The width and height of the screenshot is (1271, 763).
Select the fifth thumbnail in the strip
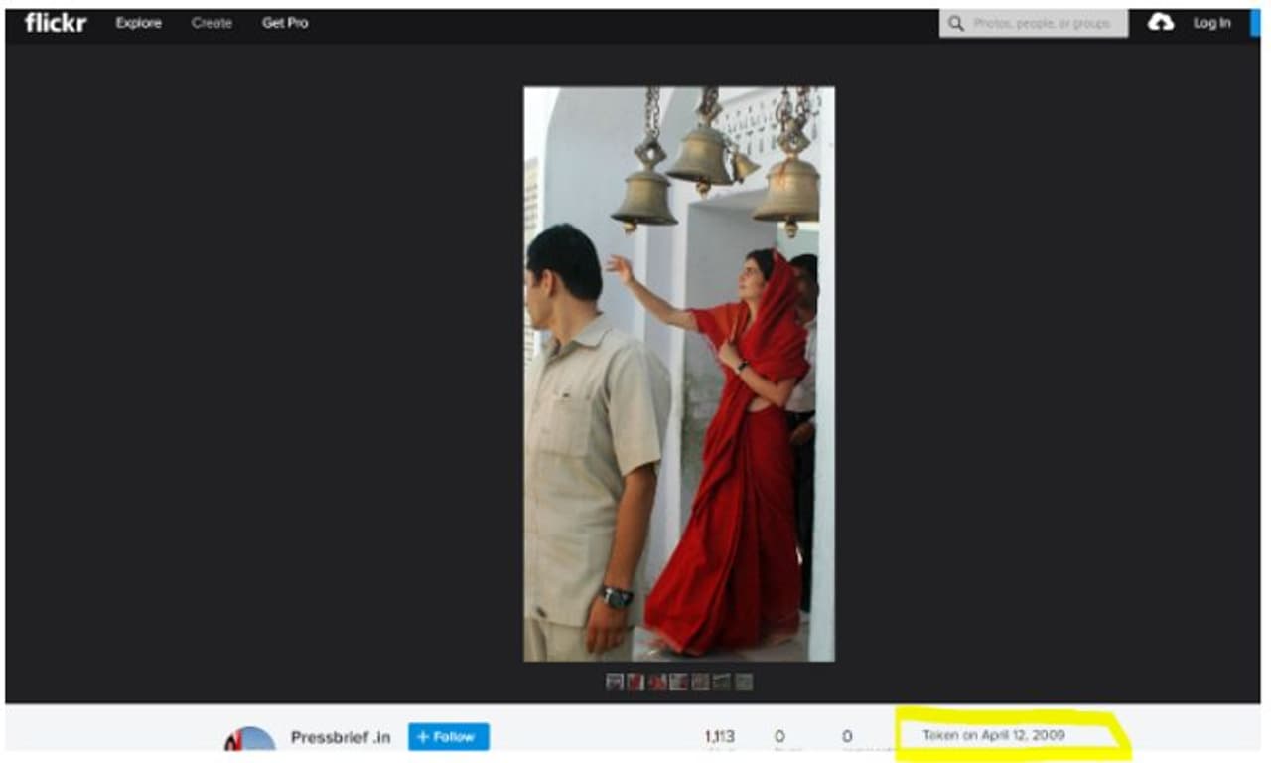700,682
